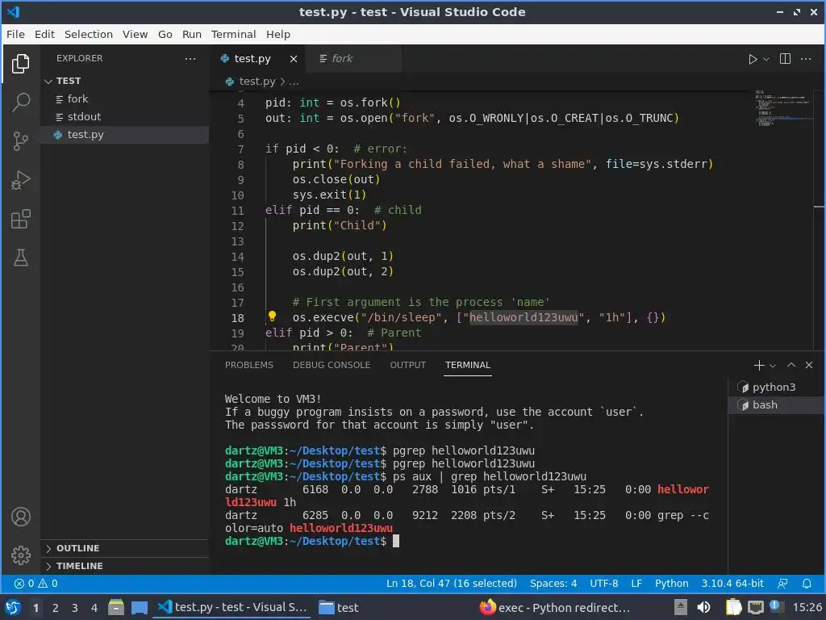Change language mode via Python
This screenshot has width=826, height=620.
tap(672, 583)
